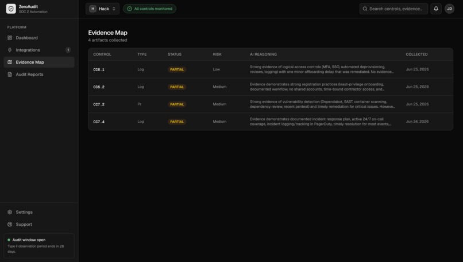This screenshot has height=262, width=463.
Task: Click Jun 25, 2026 date for CC6.1
Action: point(417,69)
